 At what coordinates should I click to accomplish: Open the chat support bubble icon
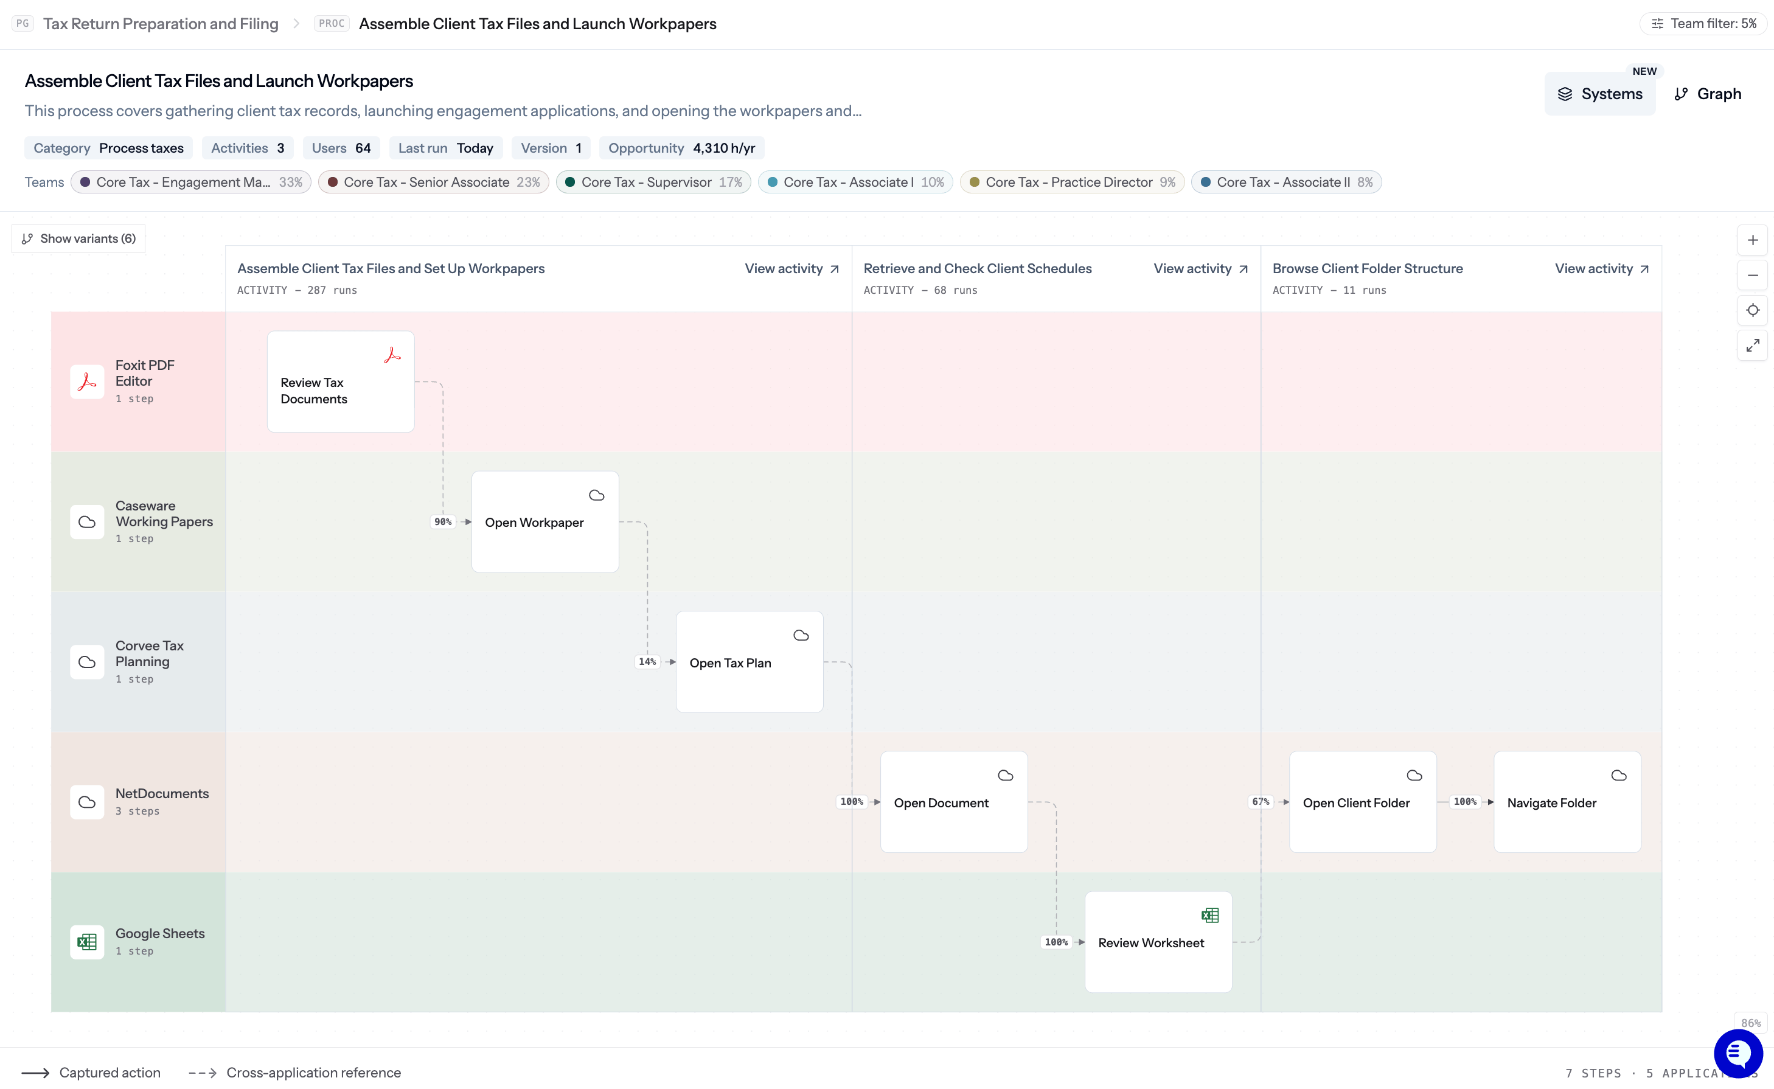coord(1738,1054)
